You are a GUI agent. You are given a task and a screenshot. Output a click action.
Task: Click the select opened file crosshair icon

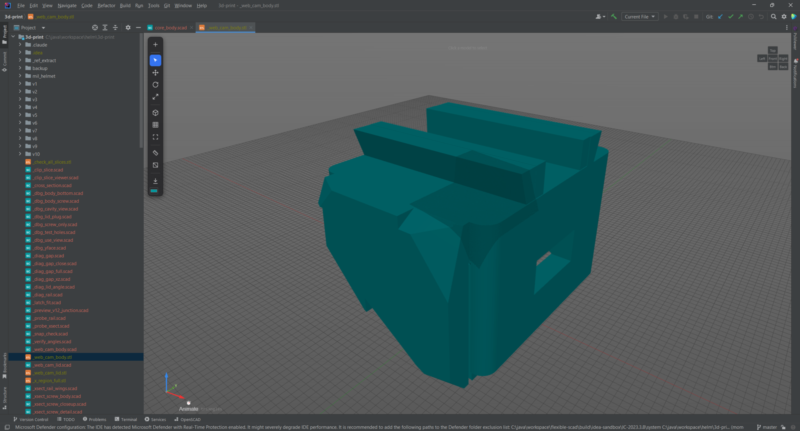coord(95,27)
